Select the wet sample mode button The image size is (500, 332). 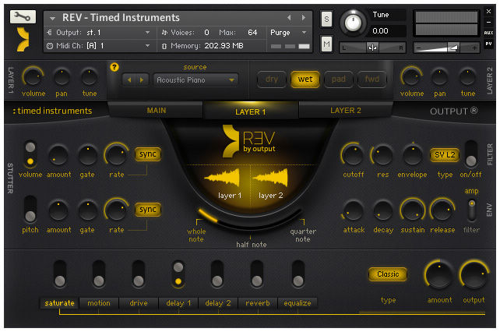(x=305, y=79)
